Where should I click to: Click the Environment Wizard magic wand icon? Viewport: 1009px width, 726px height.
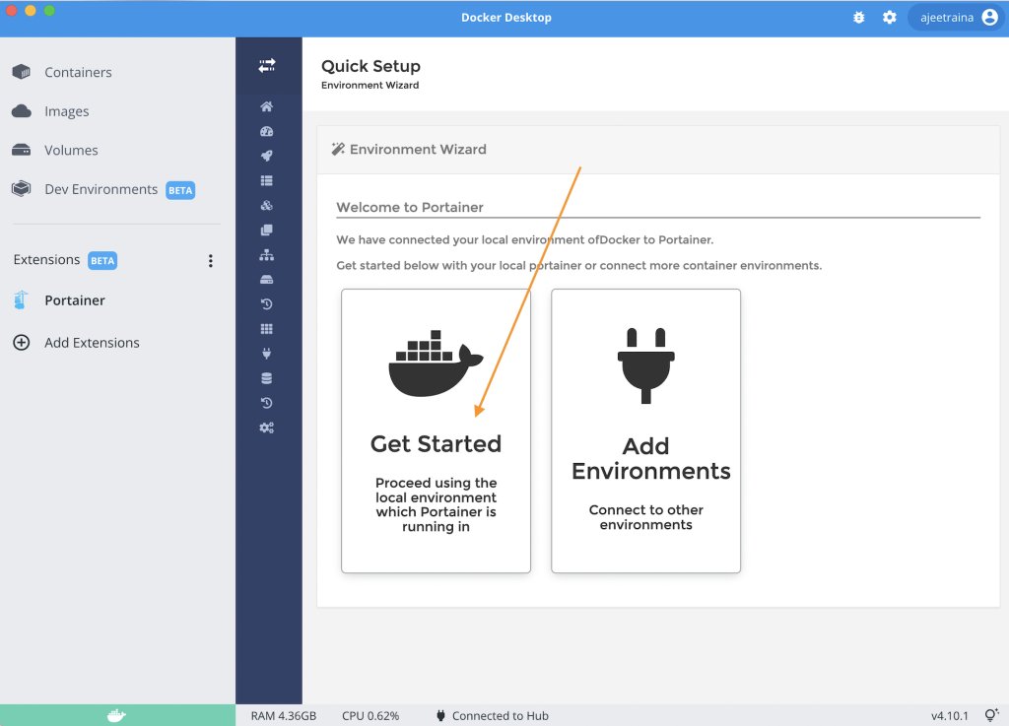pos(338,149)
